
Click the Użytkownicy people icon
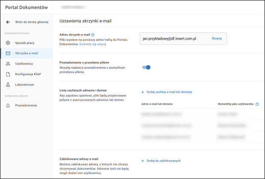pos(8,64)
